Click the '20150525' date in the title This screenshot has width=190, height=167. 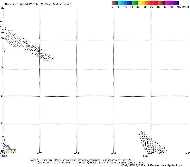[x=48, y=4]
